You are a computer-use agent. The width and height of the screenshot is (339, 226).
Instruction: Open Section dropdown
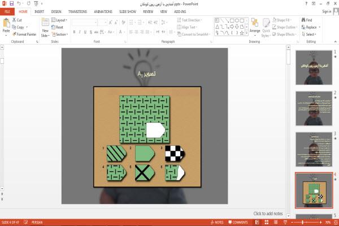(x=60, y=34)
